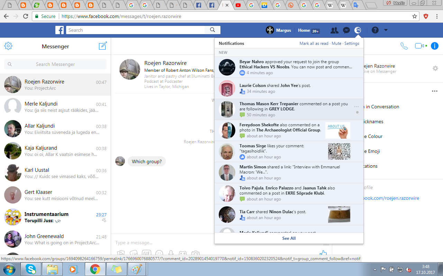Go back in Chrome
The width and height of the screenshot is (443, 276).
6,16
